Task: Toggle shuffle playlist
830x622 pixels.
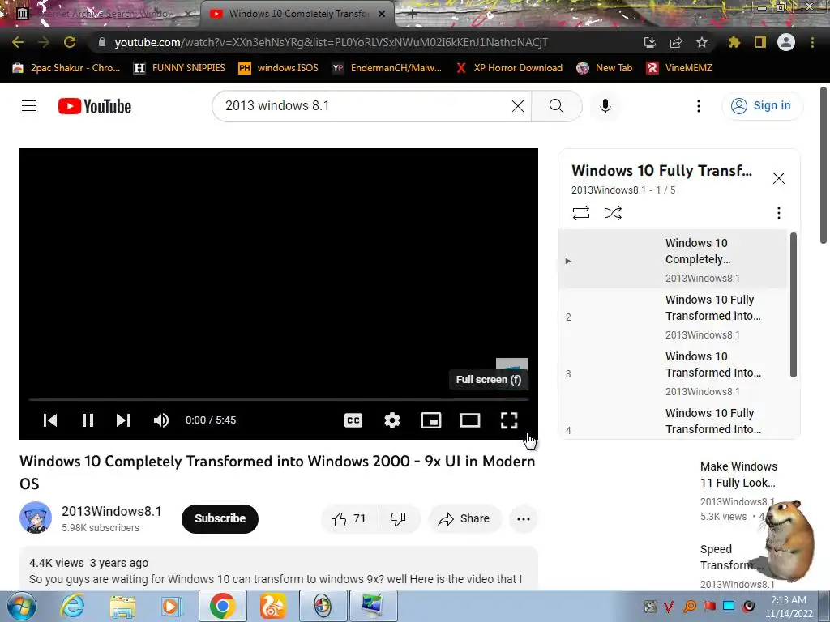Action: point(614,213)
